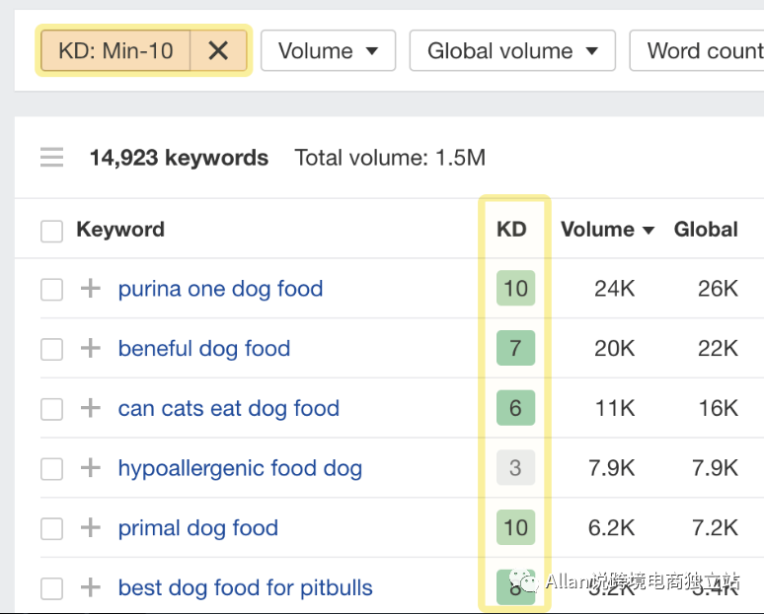Viewport: 764px width, 614px height.
Task: Add beneful dog food with plus icon
Action: pyautogui.click(x=91, y=348)
